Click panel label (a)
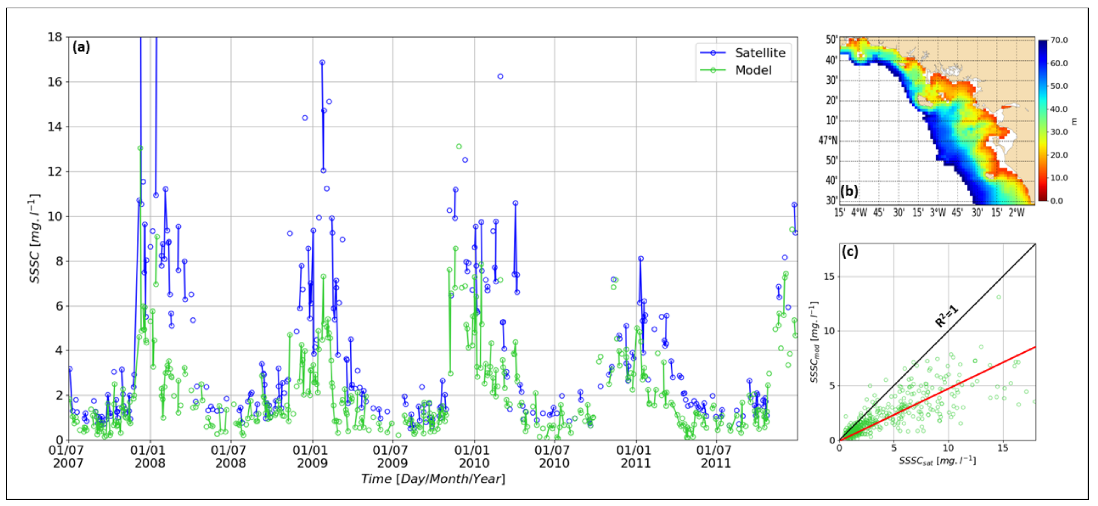The width and height of the screenshot is (1098, 506). (x=81, y=47)
